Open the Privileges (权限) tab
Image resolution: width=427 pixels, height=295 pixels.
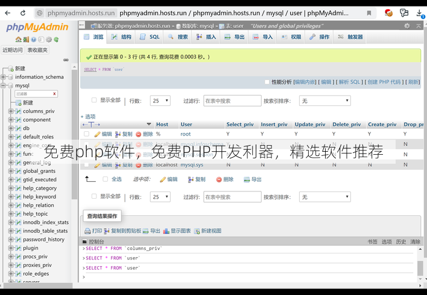point(291,37)
